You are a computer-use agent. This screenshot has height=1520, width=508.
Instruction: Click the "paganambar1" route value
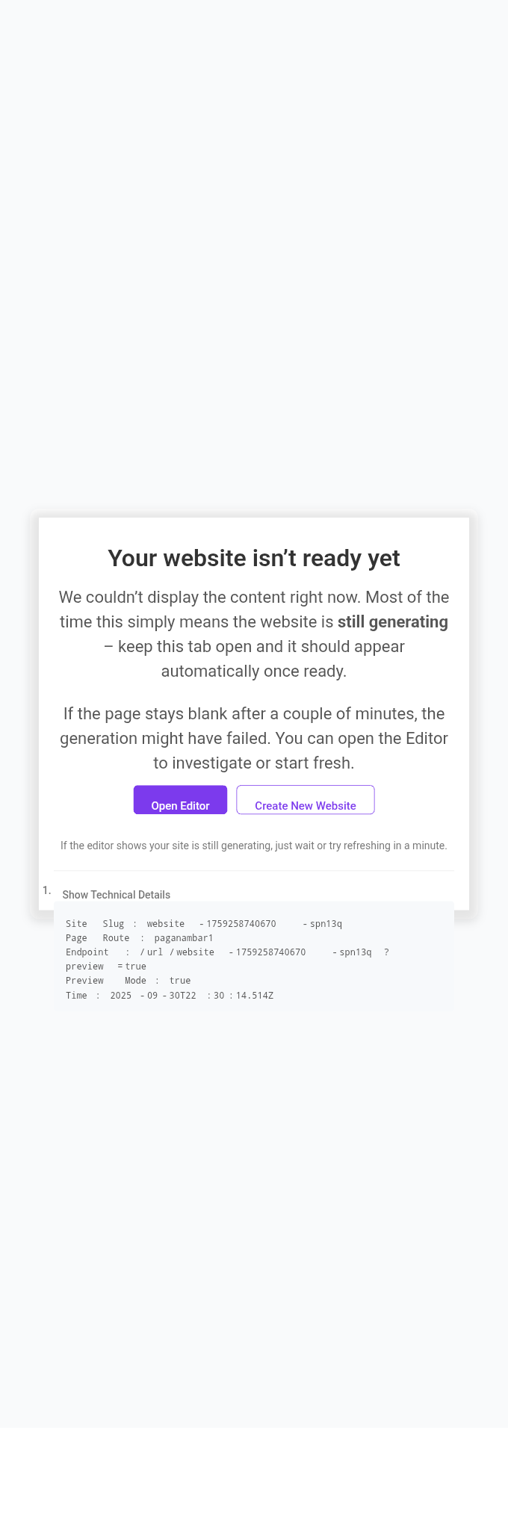click(x=184, y=938)
